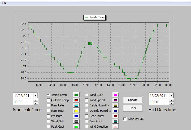Open the gray Wind Chill color swatch
Screen dimensions: 191x130
pos(76,122)
